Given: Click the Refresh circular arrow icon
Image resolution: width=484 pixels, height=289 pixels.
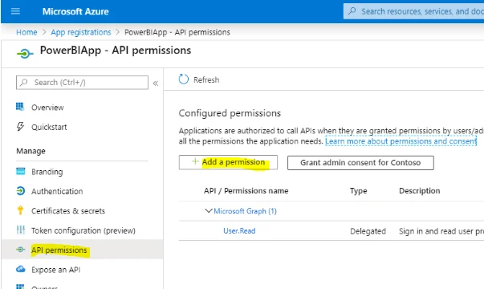Looking at the screenshot, I should (x=183, y=79).
